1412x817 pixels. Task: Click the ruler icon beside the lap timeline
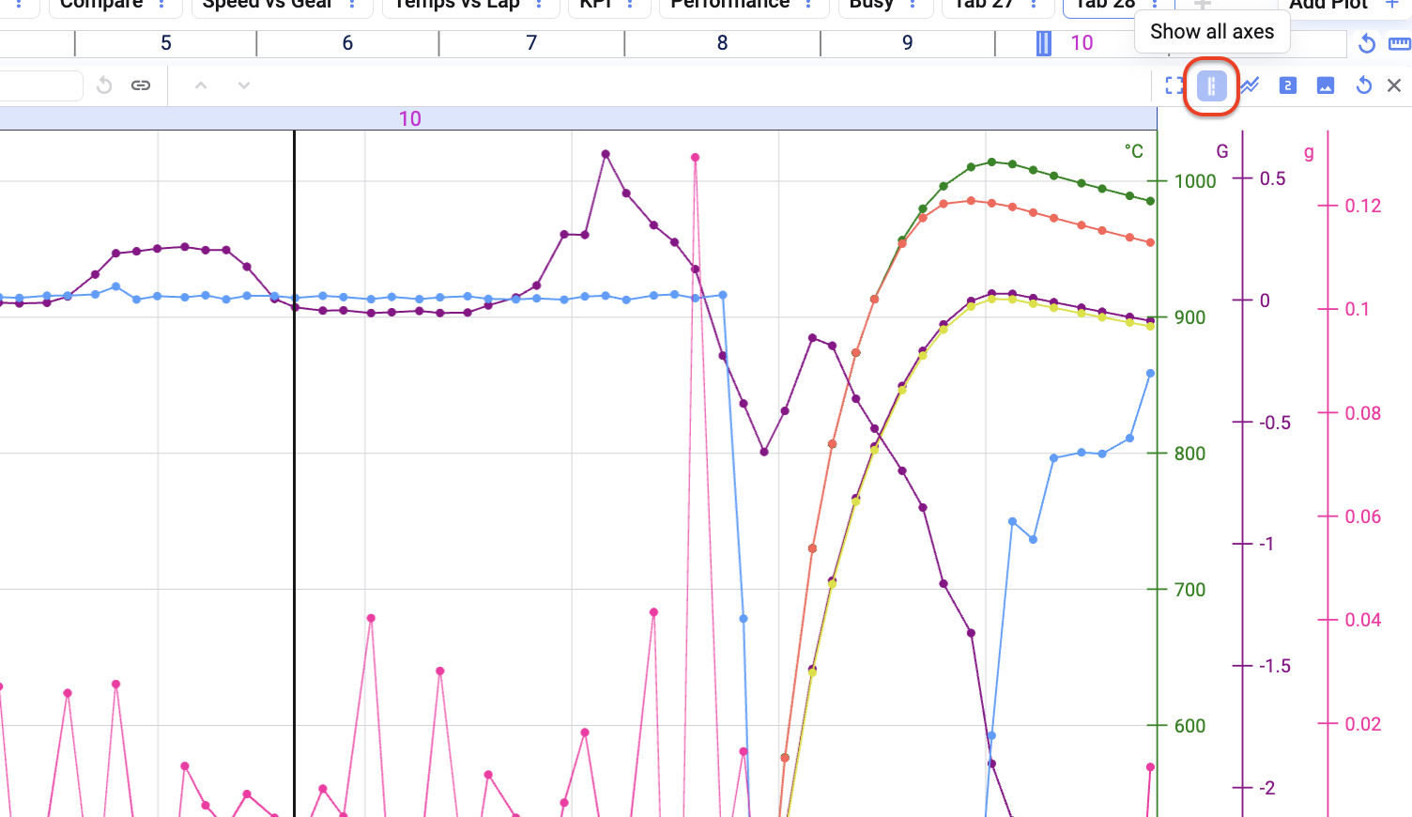point(1399,43)
